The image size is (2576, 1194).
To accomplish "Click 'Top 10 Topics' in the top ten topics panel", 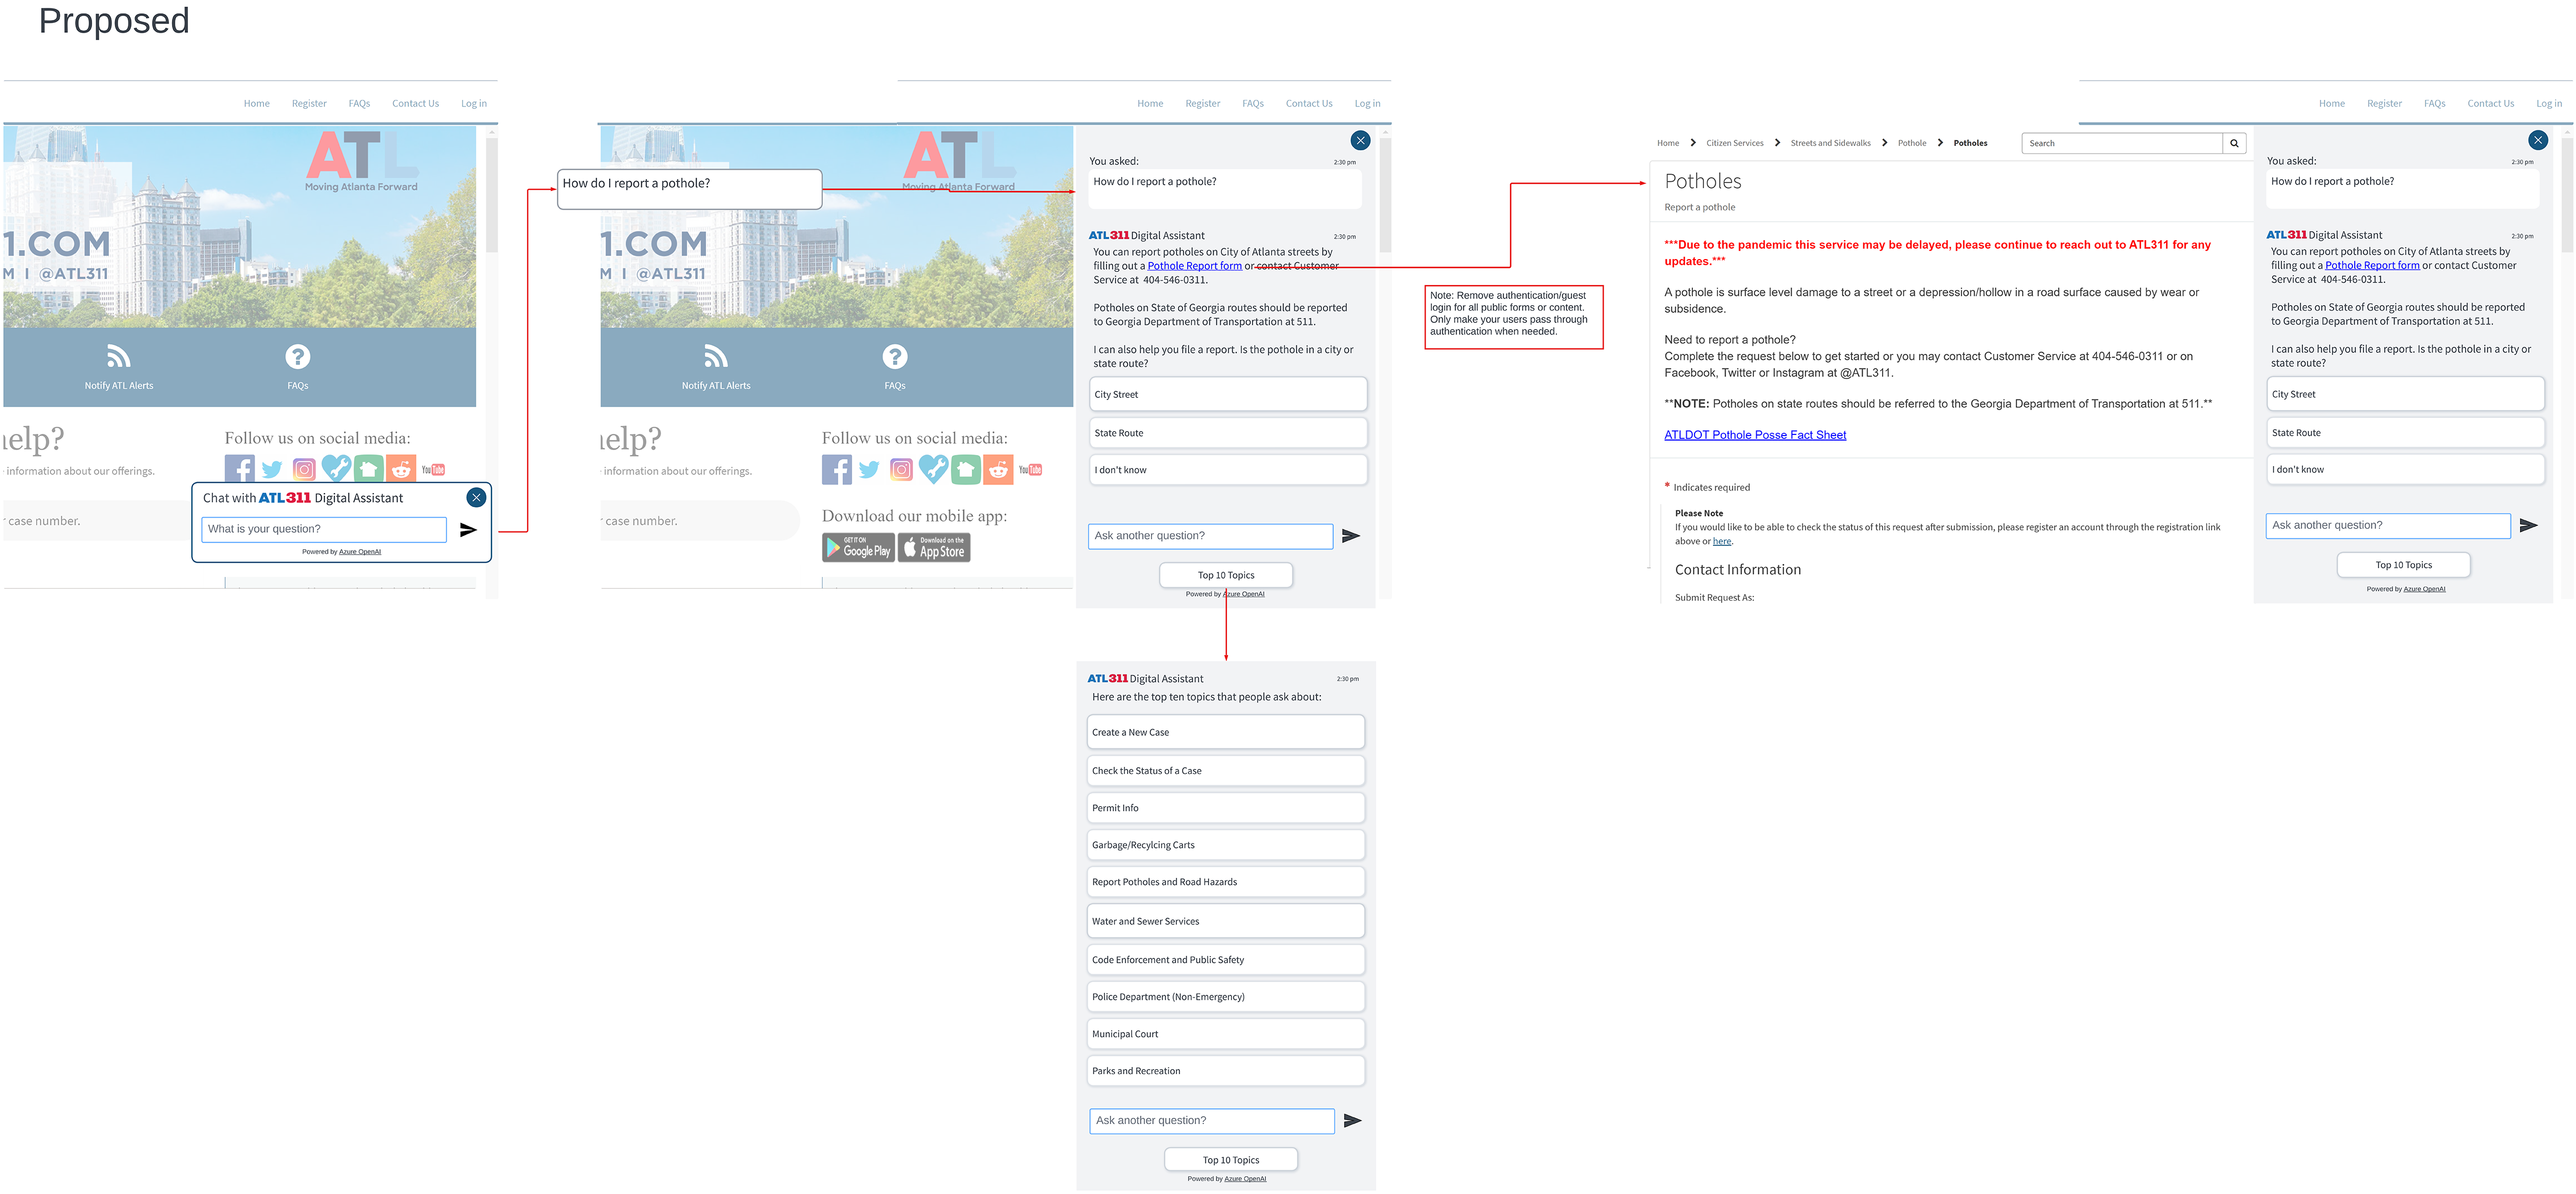I will (x=1231, y=1160).
